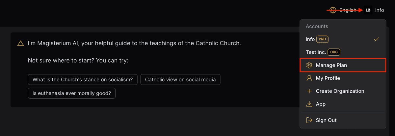Screen dimensions: 395x136
Task: Click the Sign Out arrow icon
Action: point(309,120)
